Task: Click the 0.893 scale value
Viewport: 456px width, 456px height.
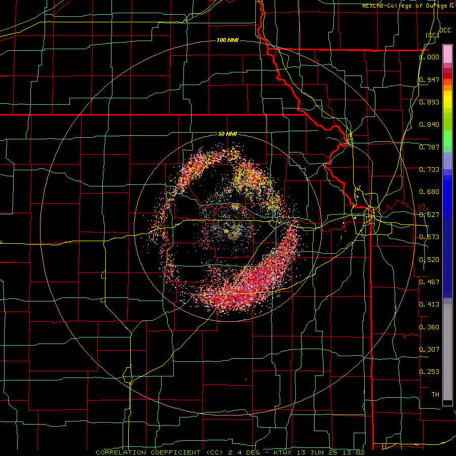Action: (429, 102)
